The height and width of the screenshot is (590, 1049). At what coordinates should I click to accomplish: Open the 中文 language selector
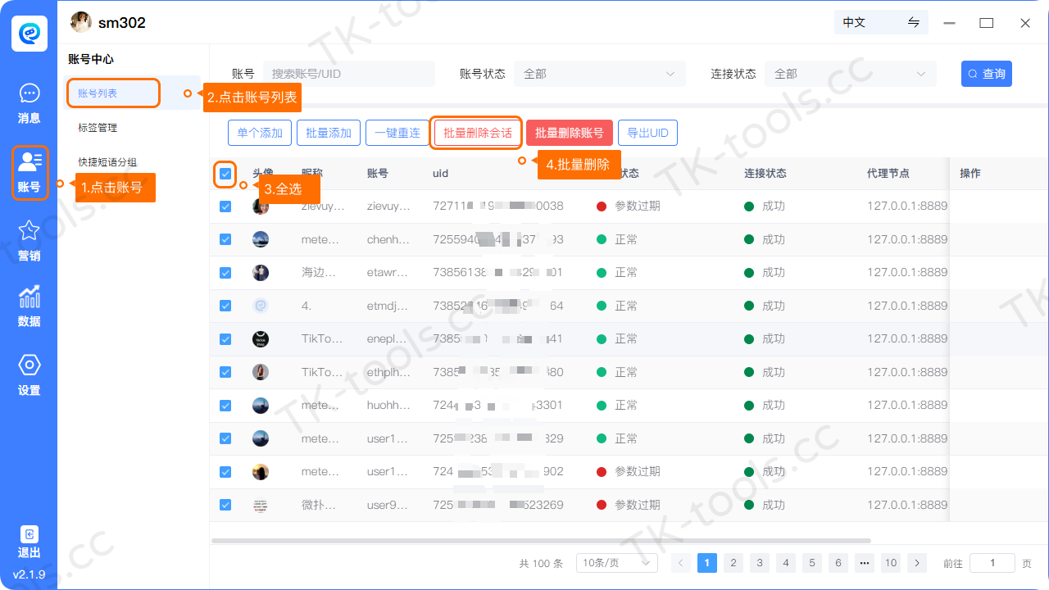(x=881, y=22)
